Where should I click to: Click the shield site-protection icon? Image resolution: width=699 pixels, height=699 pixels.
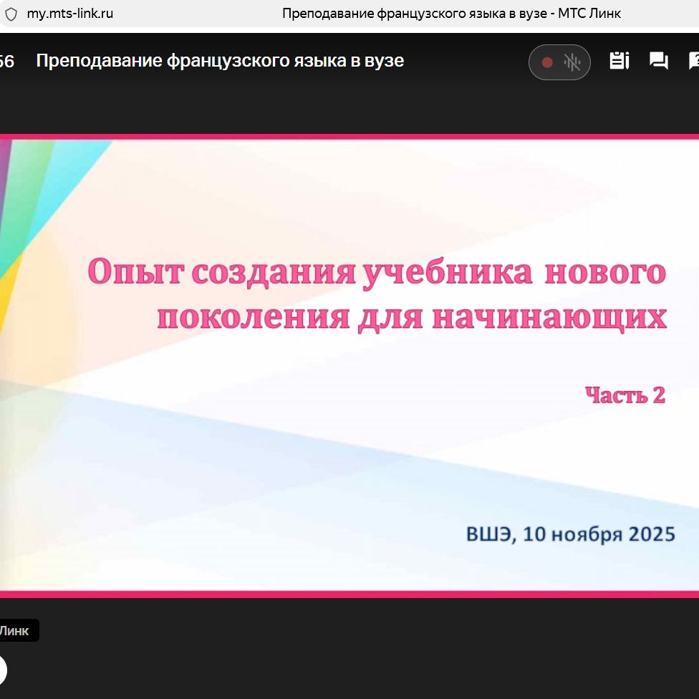point(11,14)
